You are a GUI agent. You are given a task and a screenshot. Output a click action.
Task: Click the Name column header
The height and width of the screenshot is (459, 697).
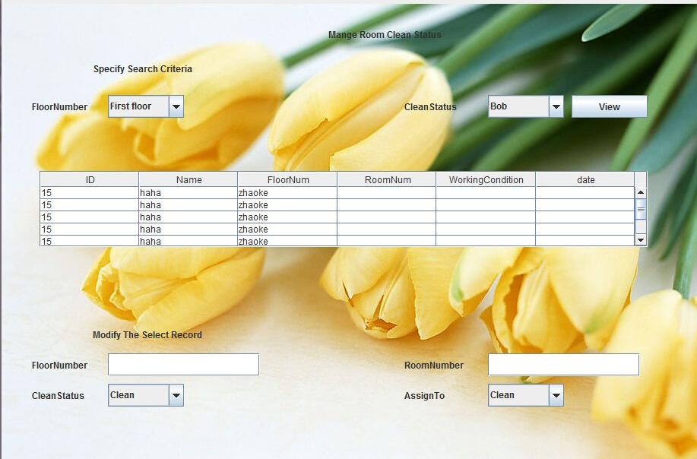[x=189, y=179]
